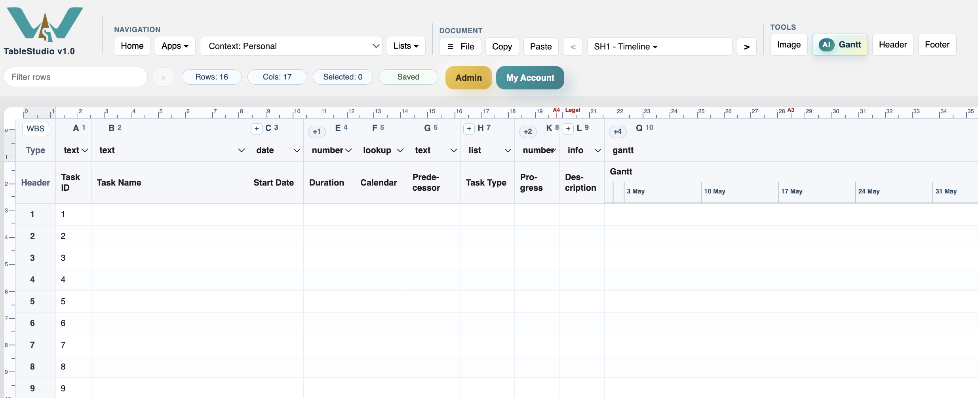Expand hidden columns with the + before H

click(x=469, y=129)
